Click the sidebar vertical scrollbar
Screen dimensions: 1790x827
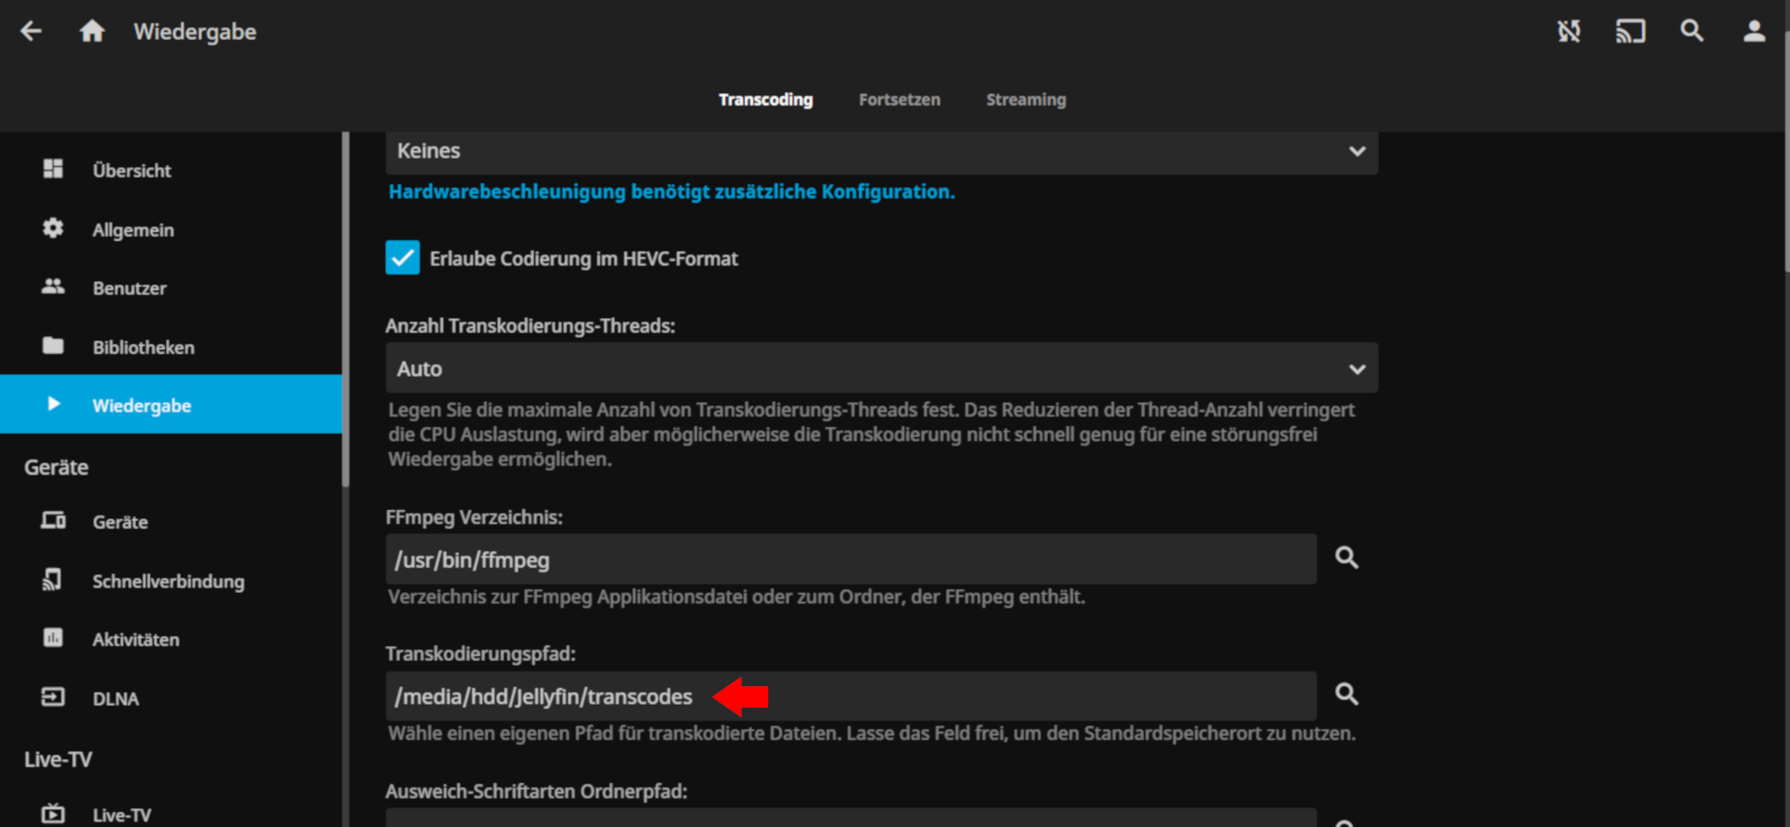[x=346, y=308]
